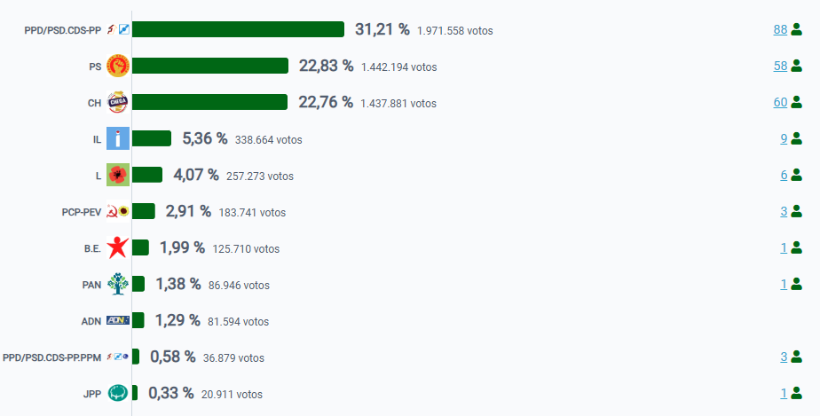Viewport: 820px width, 416px height.
Task: Open the 88 elected deputies link
Action: 780,29
